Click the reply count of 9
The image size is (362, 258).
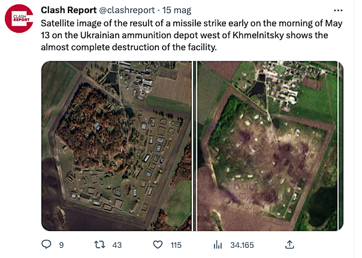(61, 245)
